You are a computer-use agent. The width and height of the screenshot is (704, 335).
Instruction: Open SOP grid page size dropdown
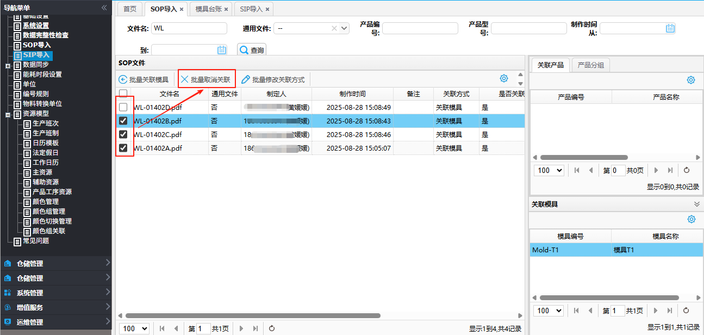pyautogui.click(x=135, y=328)
